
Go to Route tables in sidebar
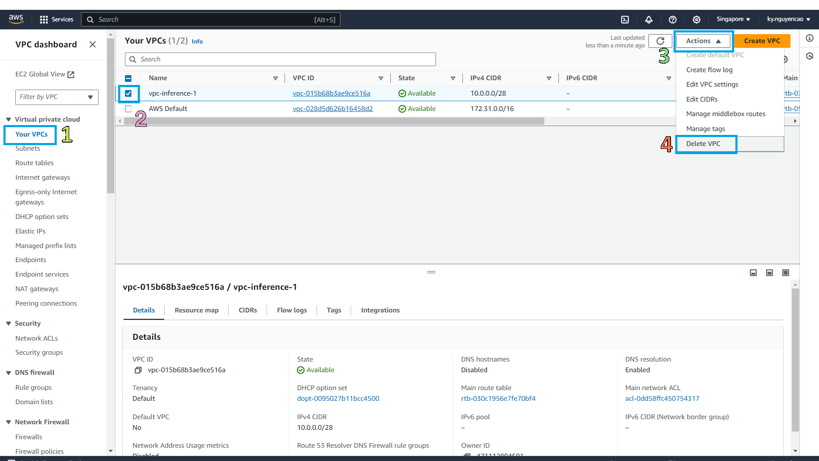35,163
